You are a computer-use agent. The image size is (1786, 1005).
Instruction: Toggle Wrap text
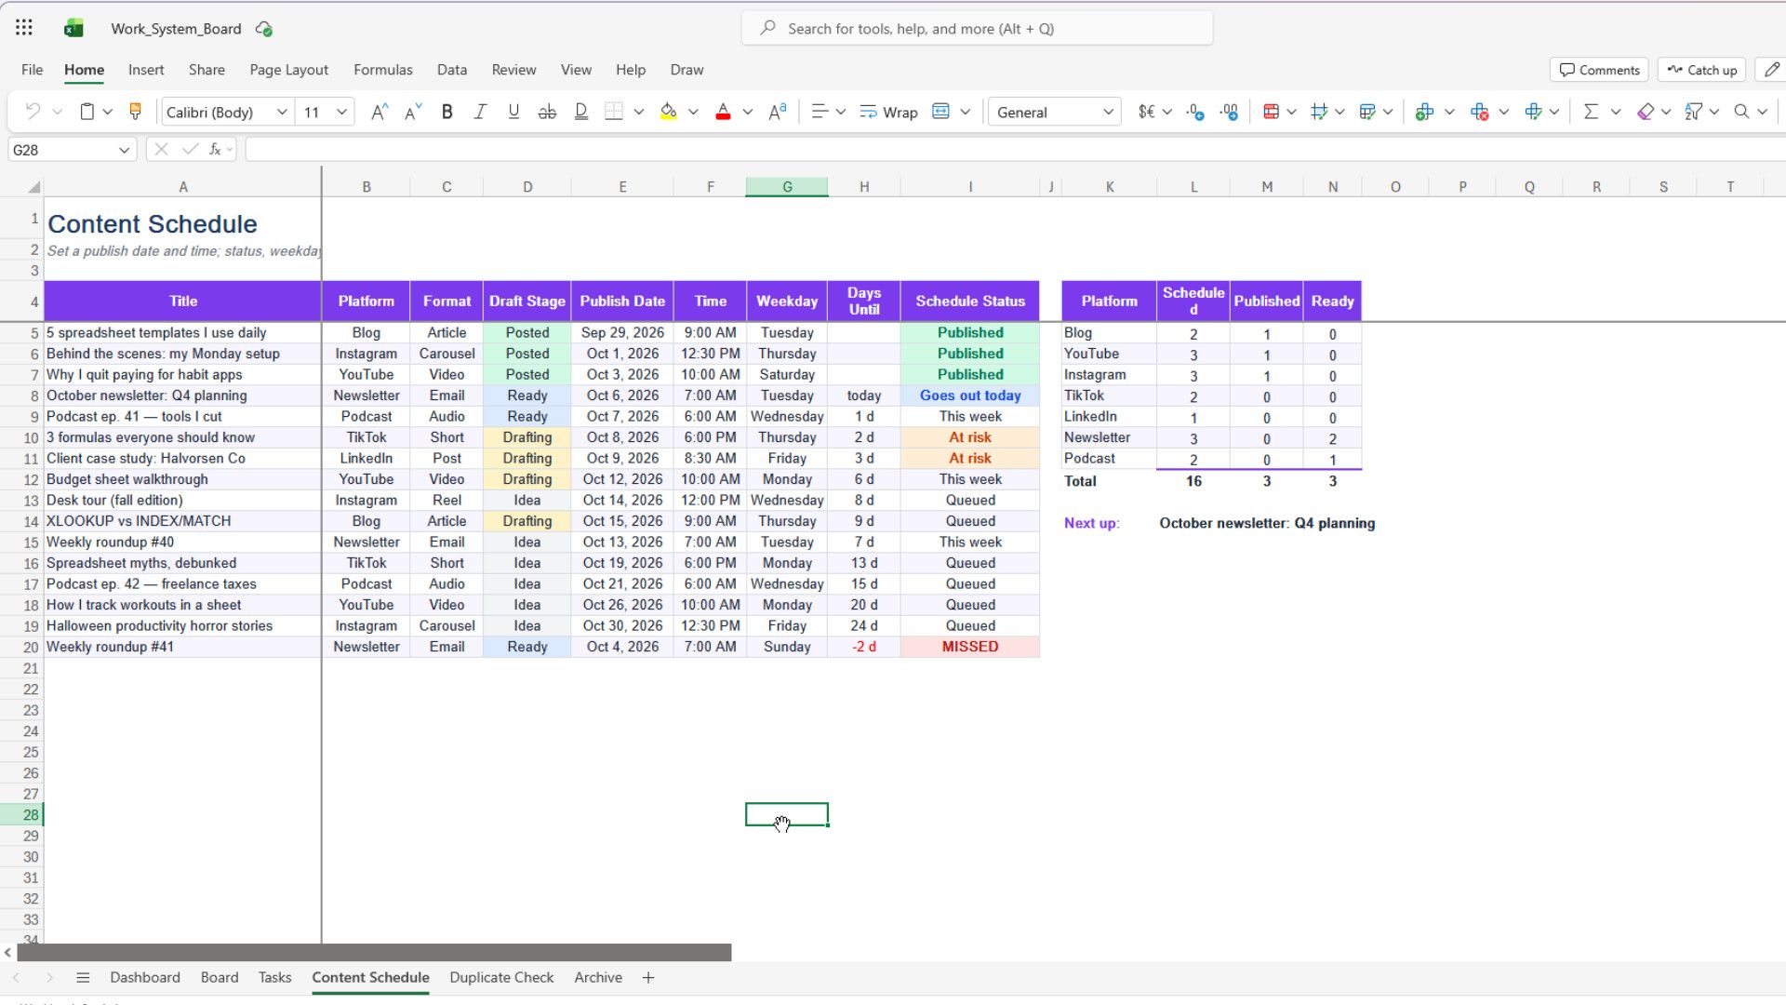coord(888,112)
